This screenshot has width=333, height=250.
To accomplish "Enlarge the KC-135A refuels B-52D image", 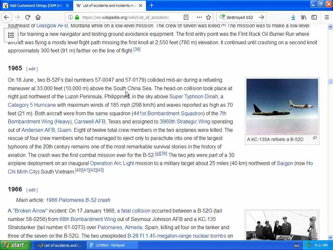I will point(315,138).
